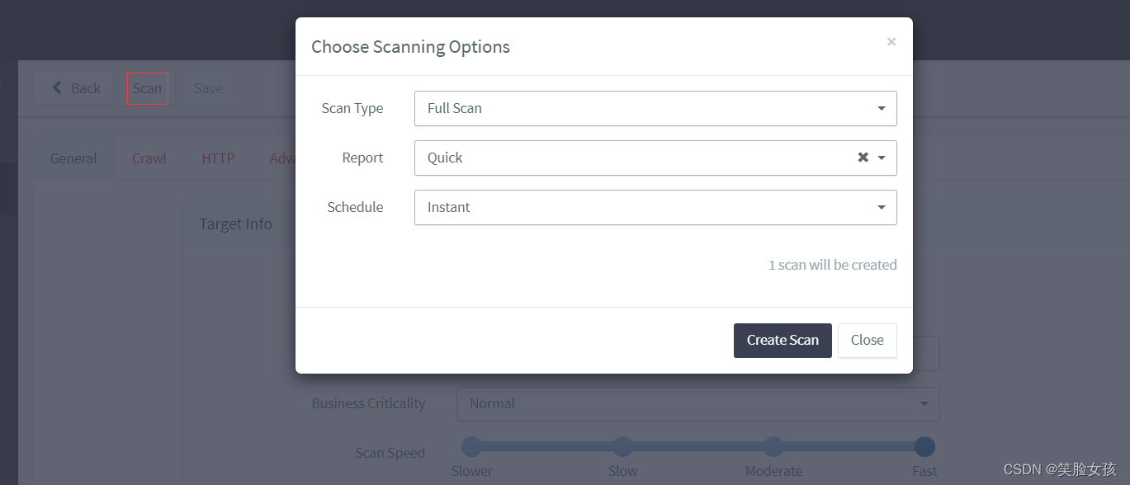Viewport: 1130px width, 485px height.
Task: Close dialog with the X icon
Action: (891, 41)
